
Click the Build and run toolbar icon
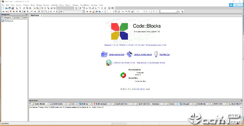[x=48, y=8]
